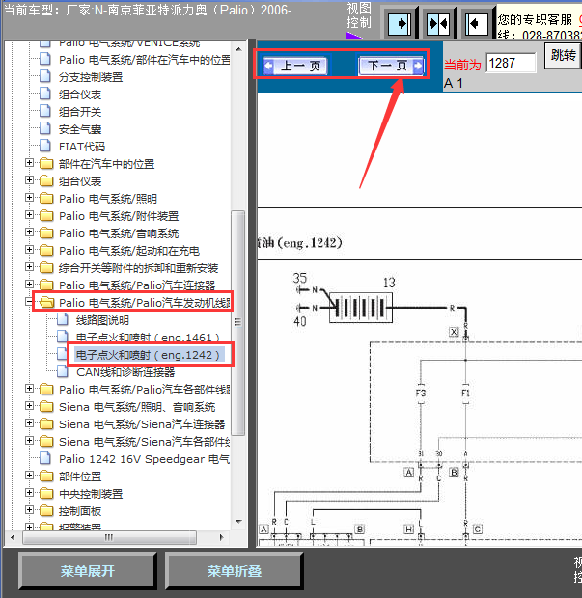Click page icon beside 组合开关
The height and width of the screenshot is (598, 582).
[45, 111]
